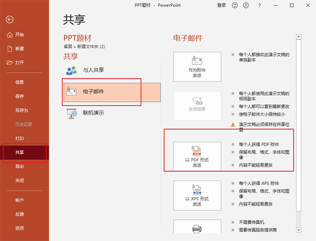The height and width of the screenshot is (241, 316).
Task: Click the text 每个人获得 XPS 附件
Action: coord(259,184)
